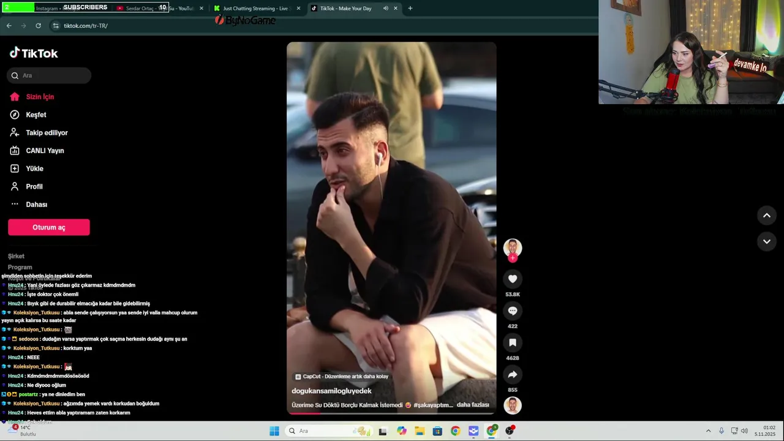
Task: Click the Oturum aç login button
Action: point(49,227)
